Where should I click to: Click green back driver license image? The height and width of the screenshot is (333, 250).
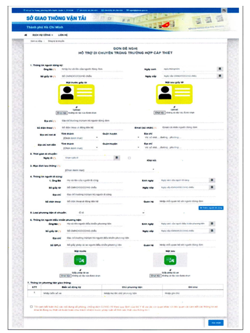170,260
